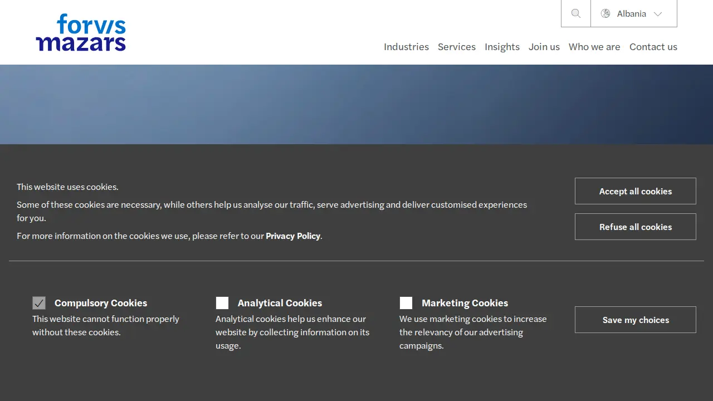The image size is (713, 401).
Task: Go to Contact us page
Action: coord(653,47)
